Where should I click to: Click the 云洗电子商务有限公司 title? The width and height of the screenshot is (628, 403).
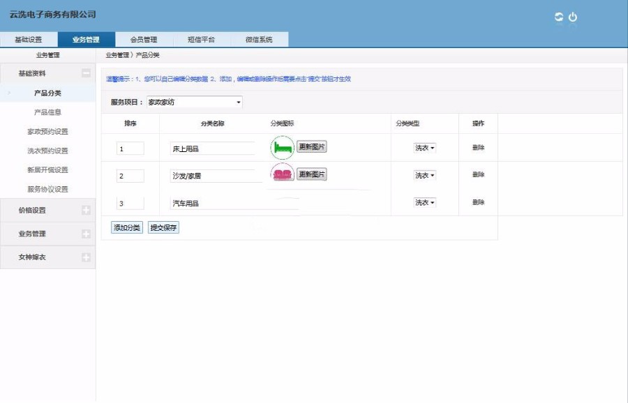pos(53,15)
